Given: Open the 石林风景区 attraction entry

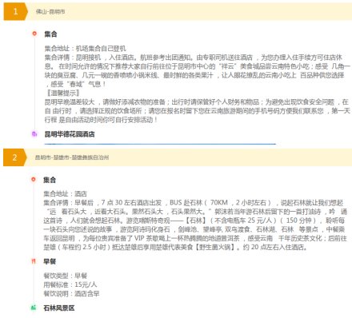Looking at the screenshot, I should click(59, 308).
